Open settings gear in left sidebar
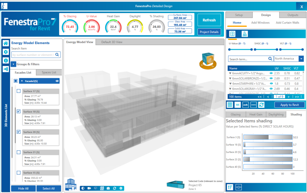The width and height of the screenshot is (307, 193). click(6, 52)
